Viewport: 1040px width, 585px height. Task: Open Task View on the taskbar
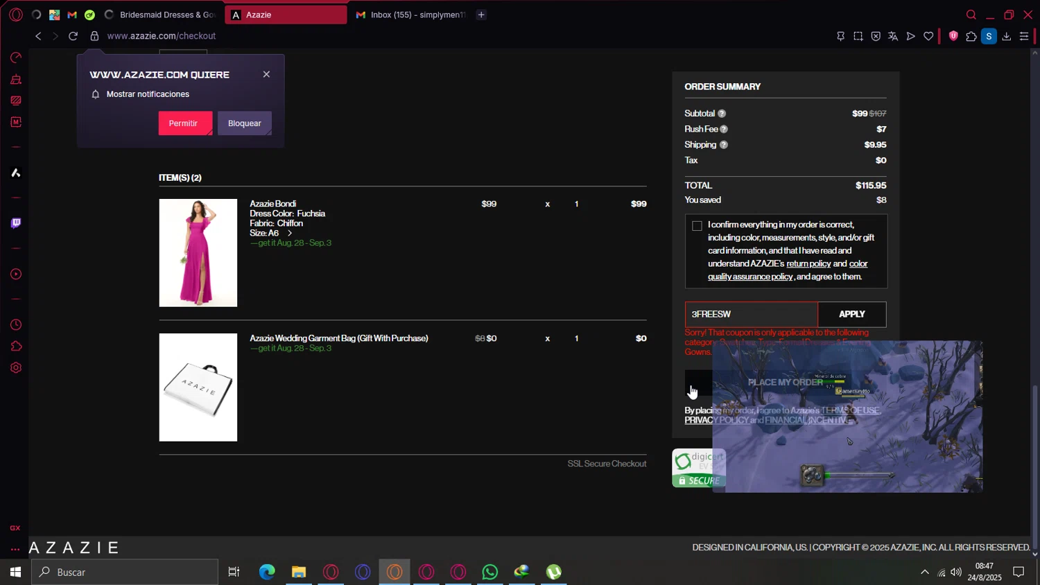(x=234, y=572)
